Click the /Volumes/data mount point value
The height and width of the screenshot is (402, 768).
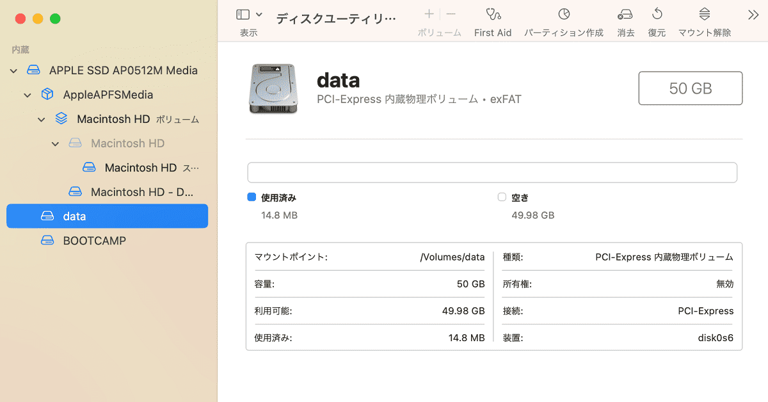tap(452, 257)
